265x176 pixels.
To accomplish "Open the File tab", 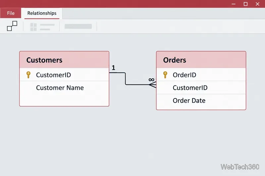I will (x=11, y=13).
